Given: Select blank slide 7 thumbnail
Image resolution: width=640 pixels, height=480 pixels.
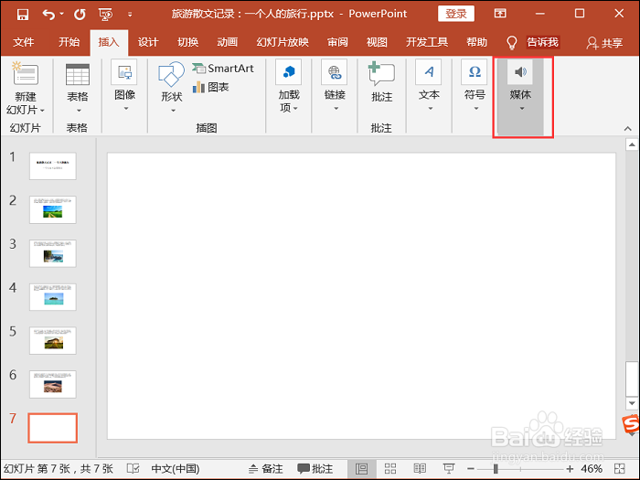Looking at the screenshot, I should click(53, 428).
